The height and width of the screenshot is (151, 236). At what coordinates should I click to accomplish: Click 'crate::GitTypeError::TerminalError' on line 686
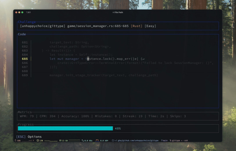[92, 63]
